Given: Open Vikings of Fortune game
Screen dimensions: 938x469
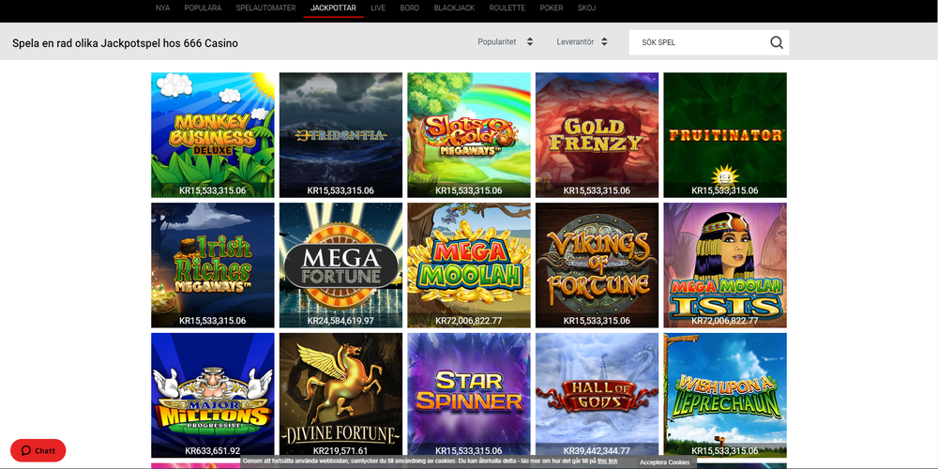Looking at the screenshot, I should click(x=597, y=265).
